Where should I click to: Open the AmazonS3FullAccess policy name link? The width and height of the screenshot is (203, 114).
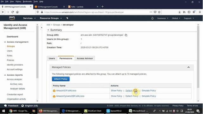66,91
